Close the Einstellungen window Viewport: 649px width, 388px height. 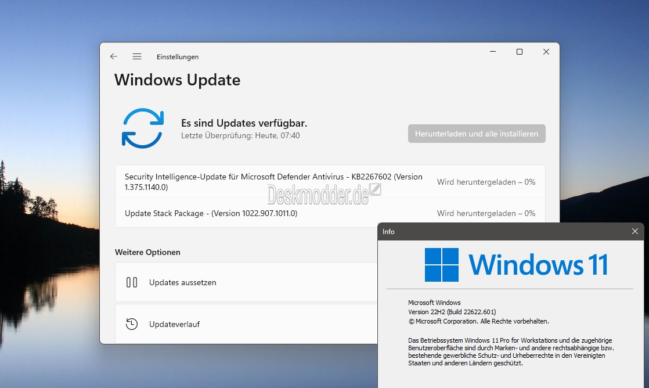click(x=546, y=52)
